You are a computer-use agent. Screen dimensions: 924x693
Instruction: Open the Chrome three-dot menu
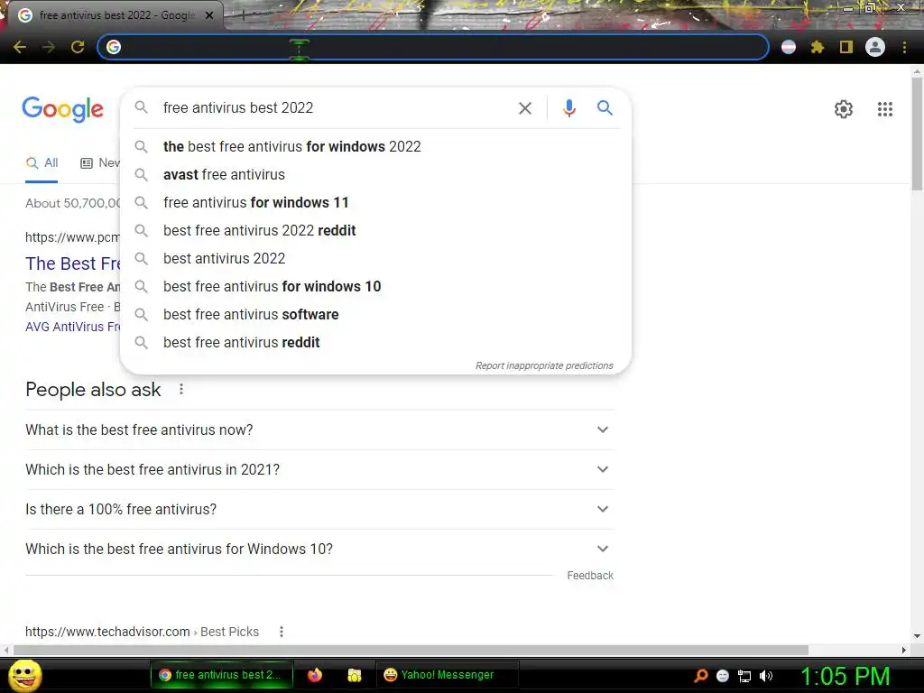pyautogui.click(x=904, y=47)
